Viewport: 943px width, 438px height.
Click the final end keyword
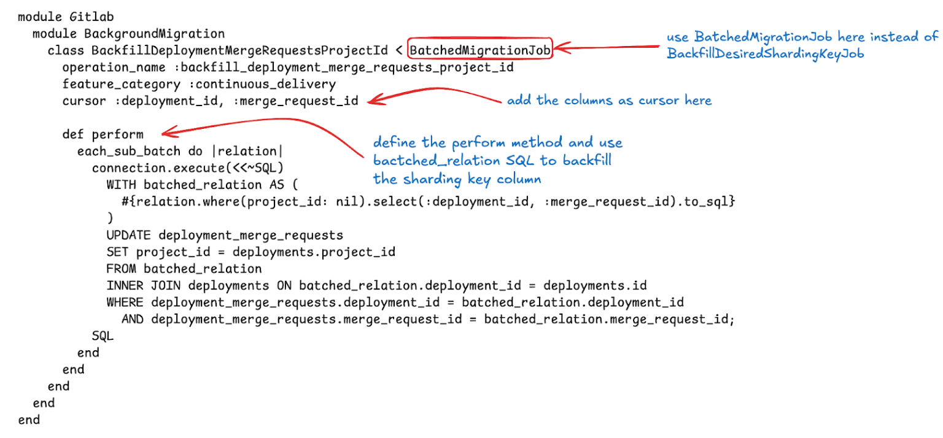pos(29,419)
